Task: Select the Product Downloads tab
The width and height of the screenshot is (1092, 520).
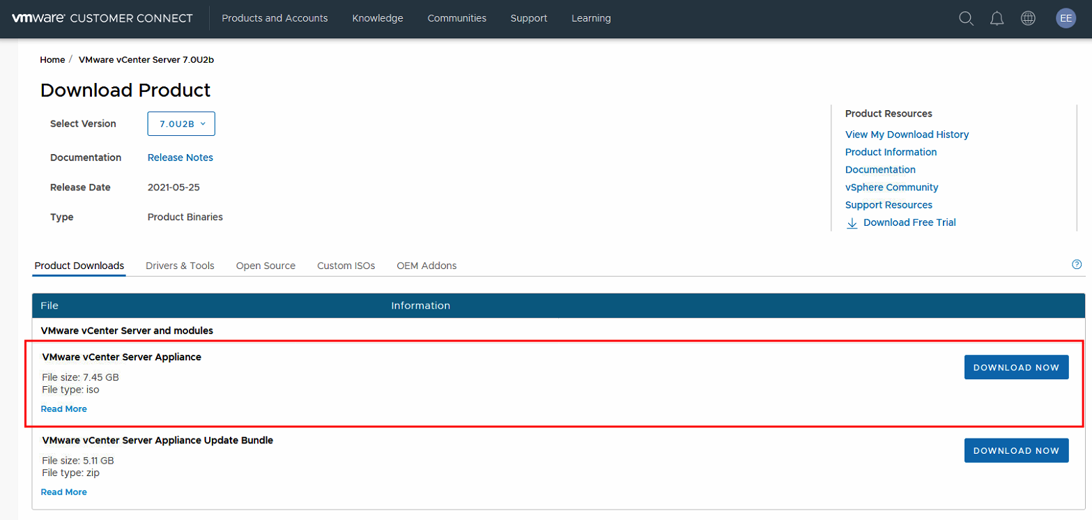Action: pyautogui.click(x=79, y=266)
